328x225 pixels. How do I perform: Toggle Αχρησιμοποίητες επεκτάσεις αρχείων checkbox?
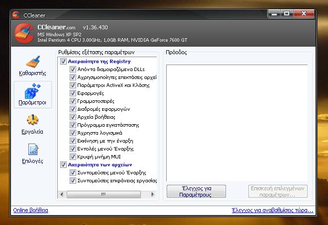pyautogui.click(x=73, y=77)
